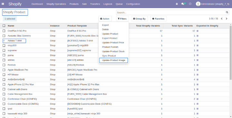Click the Administrator avatar icon

[x=198, y=4]
